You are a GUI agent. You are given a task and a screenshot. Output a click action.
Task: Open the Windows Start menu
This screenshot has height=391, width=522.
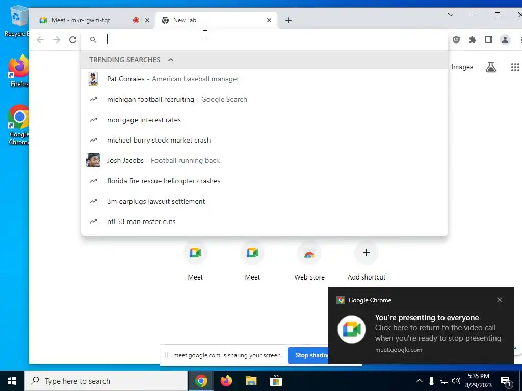(x=12, y=381)
